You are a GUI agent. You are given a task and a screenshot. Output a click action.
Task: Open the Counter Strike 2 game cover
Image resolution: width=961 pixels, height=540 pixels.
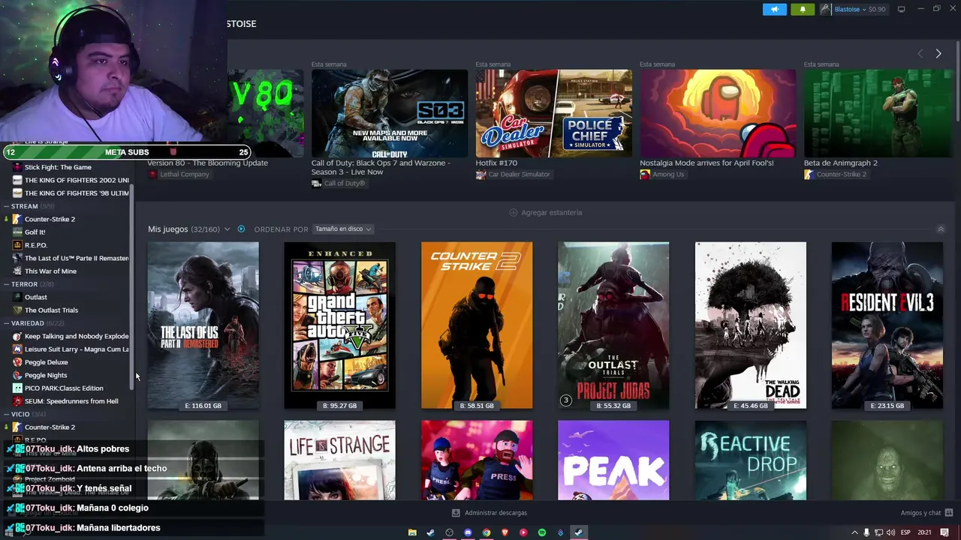[477, 325]
